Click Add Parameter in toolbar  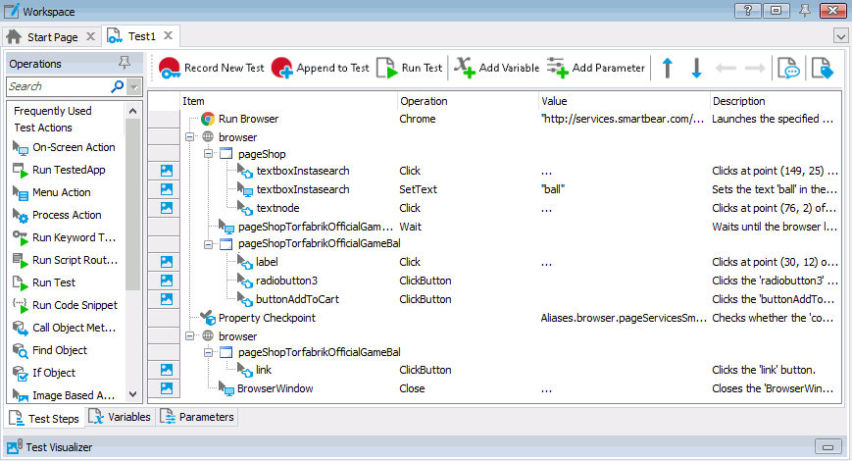(595, 68)
